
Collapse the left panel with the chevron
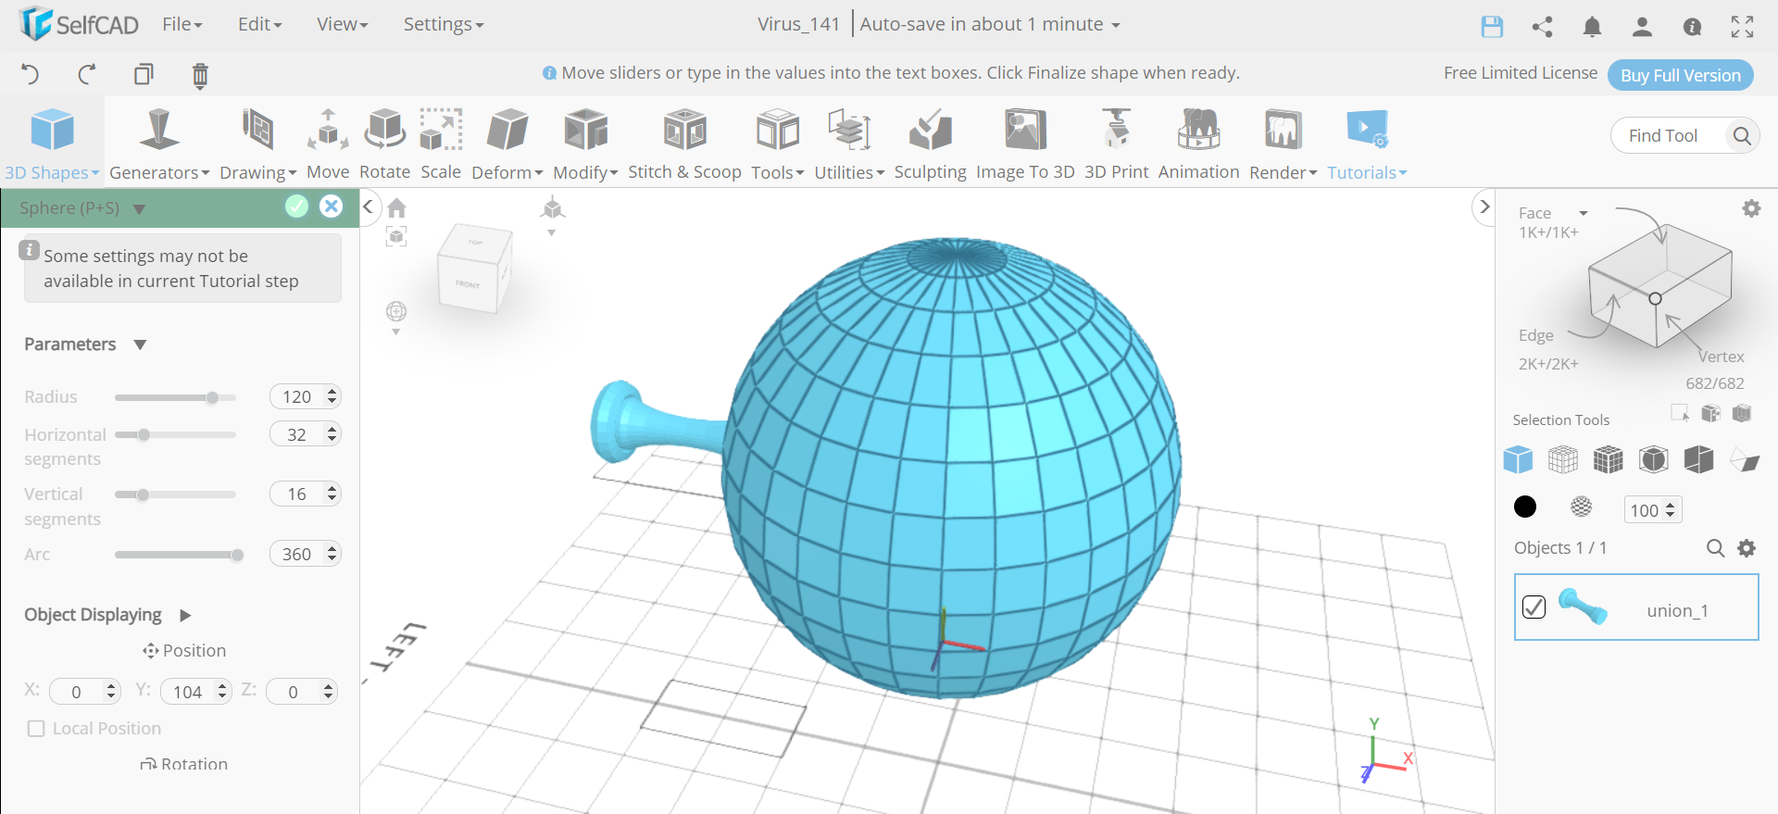(369, 207)
